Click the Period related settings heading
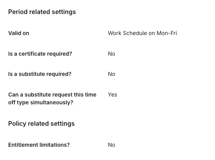This screenshot has height=160, width=215. [x=42, y=12]
